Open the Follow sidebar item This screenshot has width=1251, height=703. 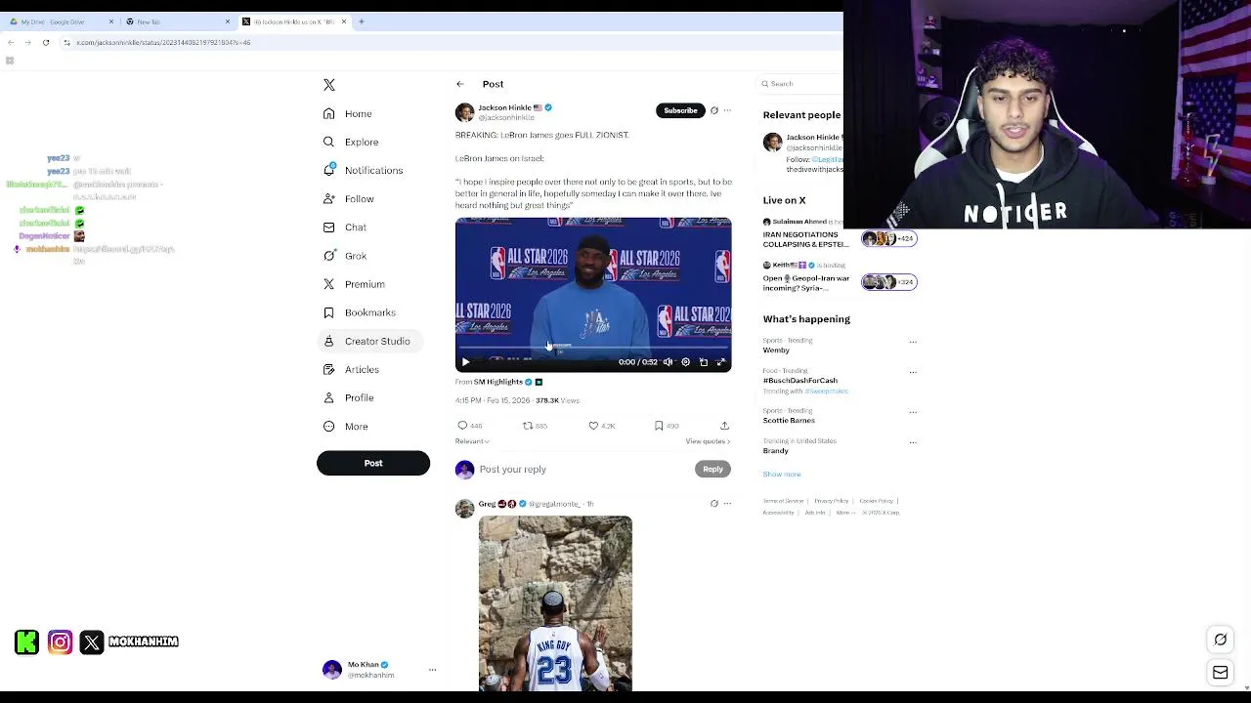[349, 199]
